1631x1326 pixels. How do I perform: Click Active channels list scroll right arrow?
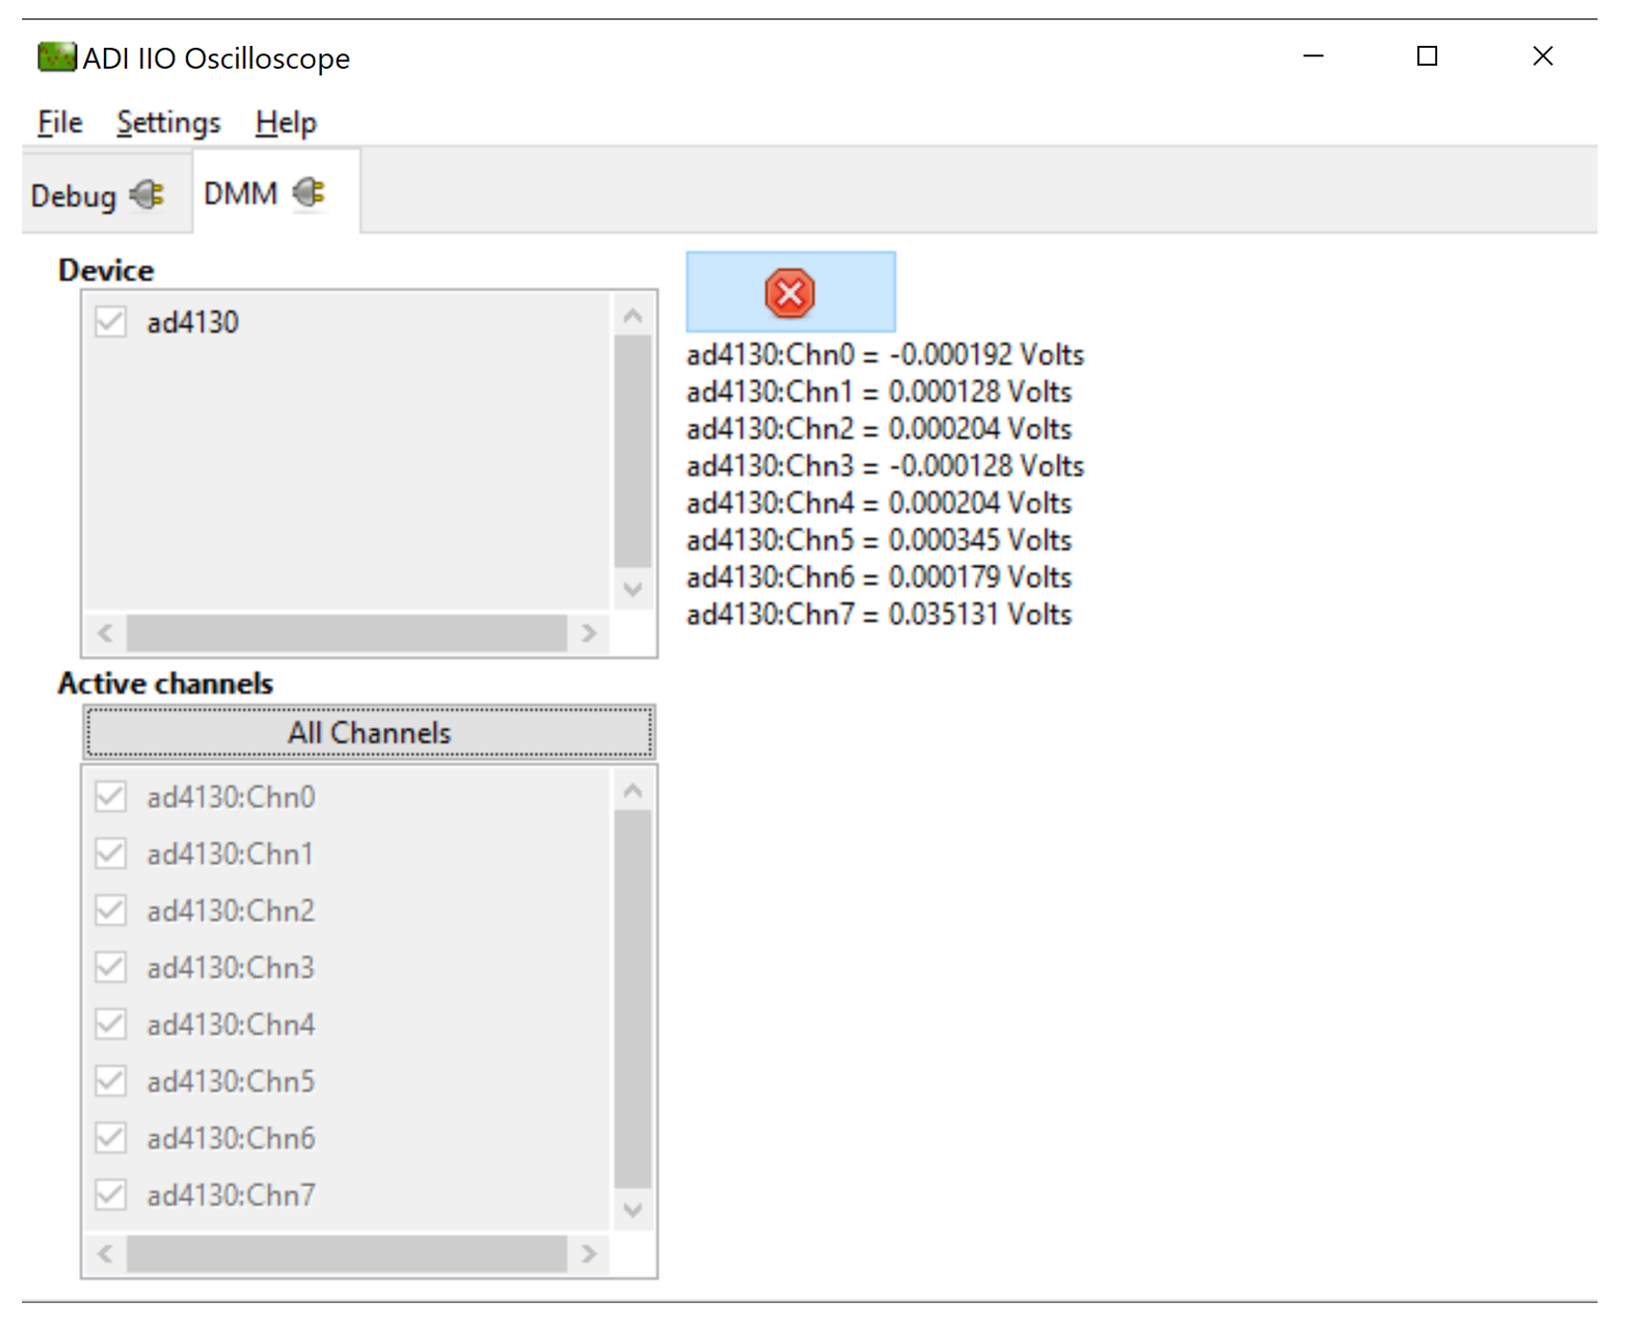tap(589, 1253)
